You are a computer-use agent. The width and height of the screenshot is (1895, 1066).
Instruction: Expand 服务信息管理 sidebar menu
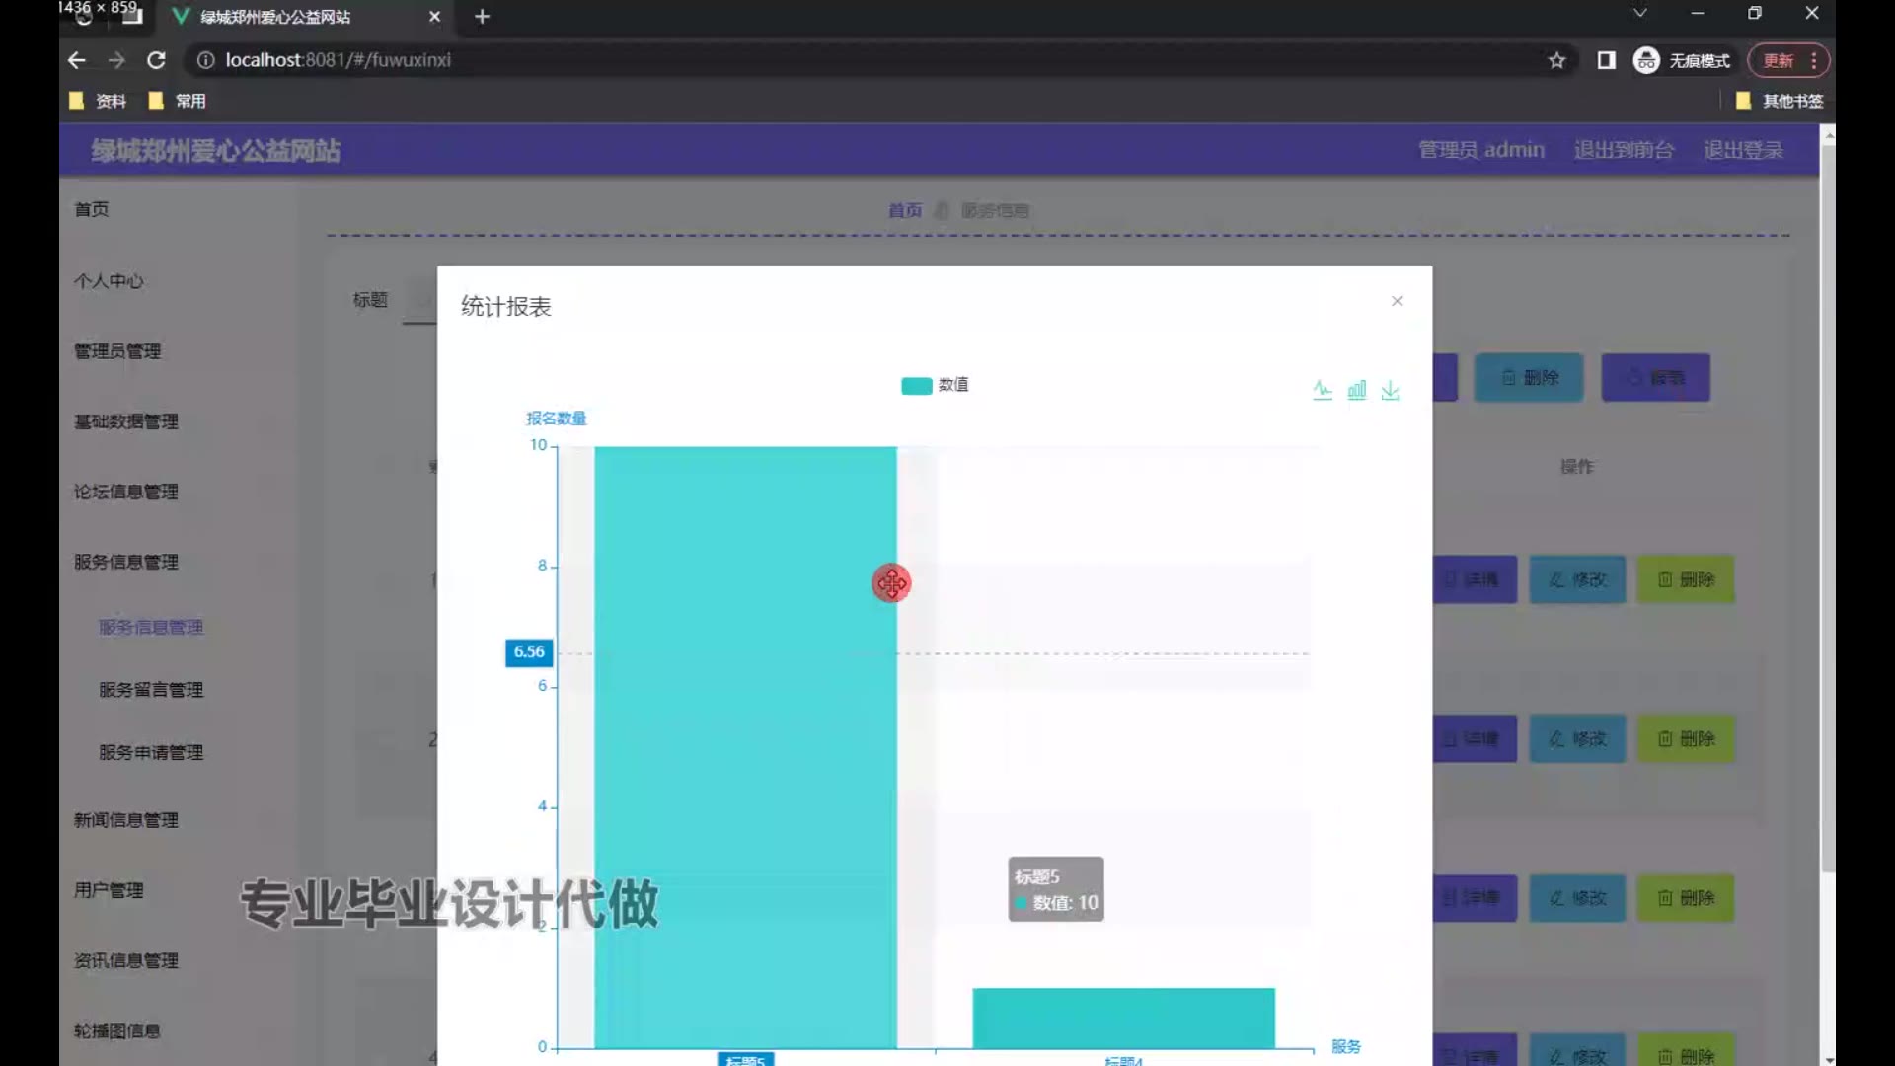(x=126, y=562)
